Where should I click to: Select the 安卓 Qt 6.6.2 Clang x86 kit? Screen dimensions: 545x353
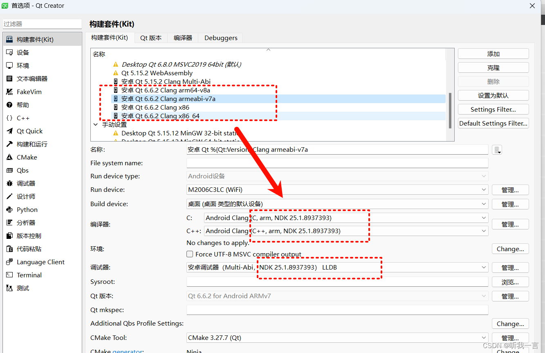155,107
